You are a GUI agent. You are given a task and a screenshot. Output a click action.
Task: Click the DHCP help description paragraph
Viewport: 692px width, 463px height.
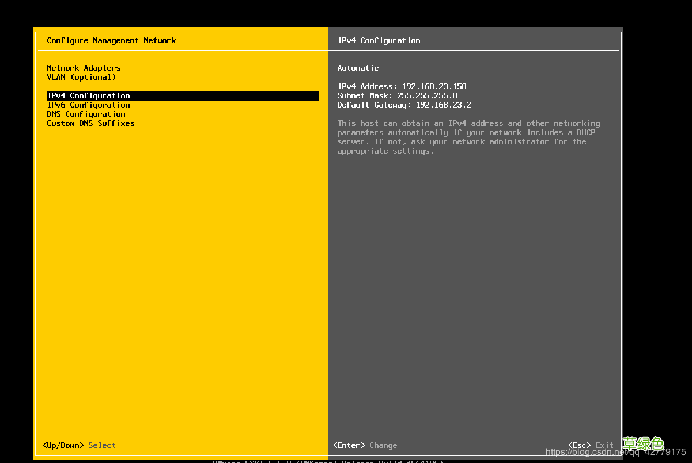[468, 137]
